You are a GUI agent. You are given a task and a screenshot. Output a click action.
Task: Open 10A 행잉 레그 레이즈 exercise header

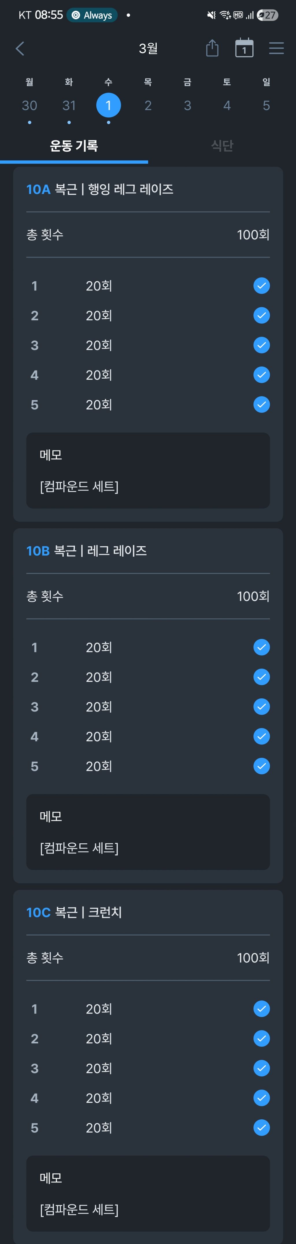tap(100, 189)
